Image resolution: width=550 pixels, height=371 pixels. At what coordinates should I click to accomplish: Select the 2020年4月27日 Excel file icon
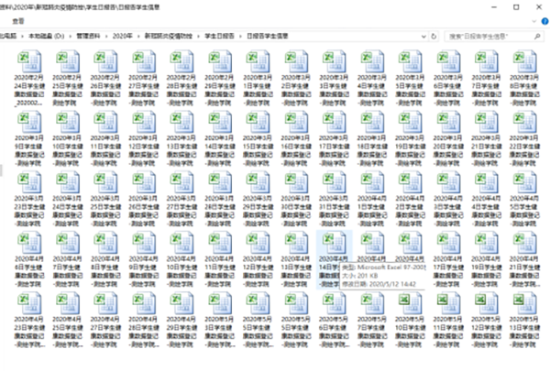(105, 303)
